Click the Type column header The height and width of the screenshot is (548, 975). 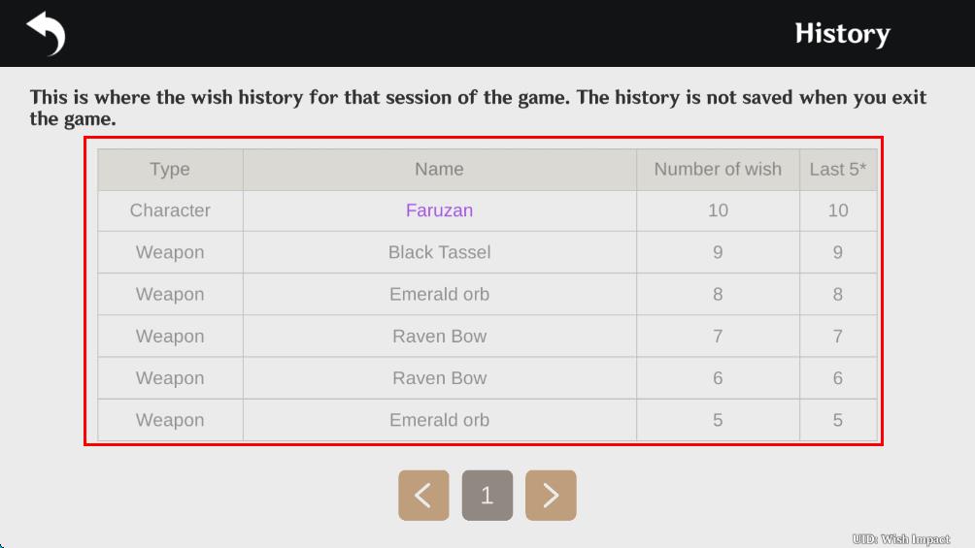point(170,169)
